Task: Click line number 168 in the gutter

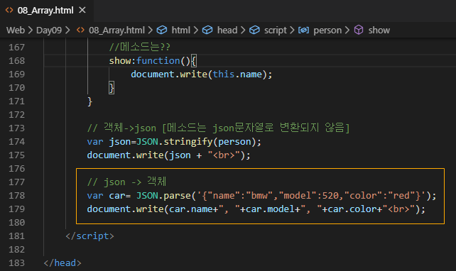Action: pyautogui.click(x=16, y=61)
